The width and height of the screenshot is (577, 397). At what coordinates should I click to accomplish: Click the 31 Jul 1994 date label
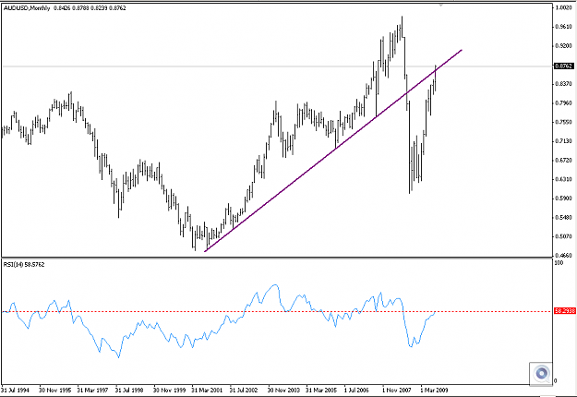coord(15,390)
